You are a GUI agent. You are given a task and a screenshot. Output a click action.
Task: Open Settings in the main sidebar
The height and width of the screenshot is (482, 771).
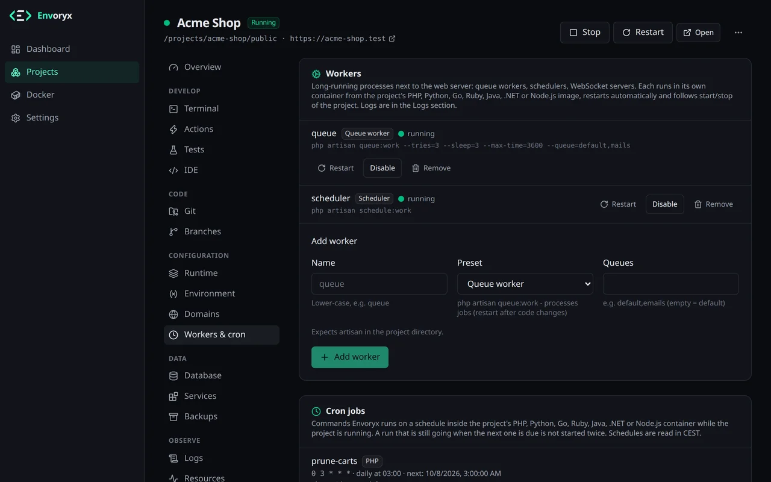pos(72,117)
